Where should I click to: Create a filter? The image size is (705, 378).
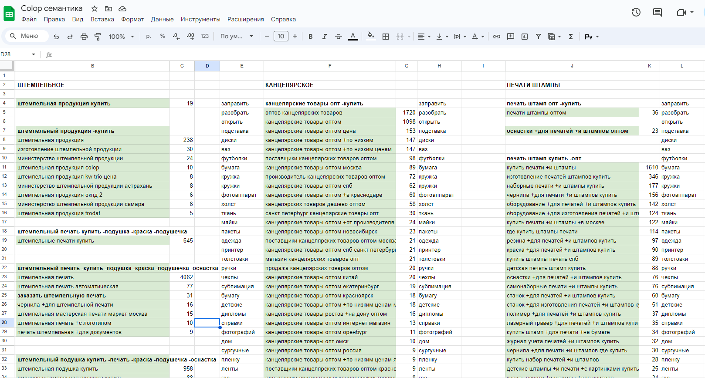click(x=539, y=37)
